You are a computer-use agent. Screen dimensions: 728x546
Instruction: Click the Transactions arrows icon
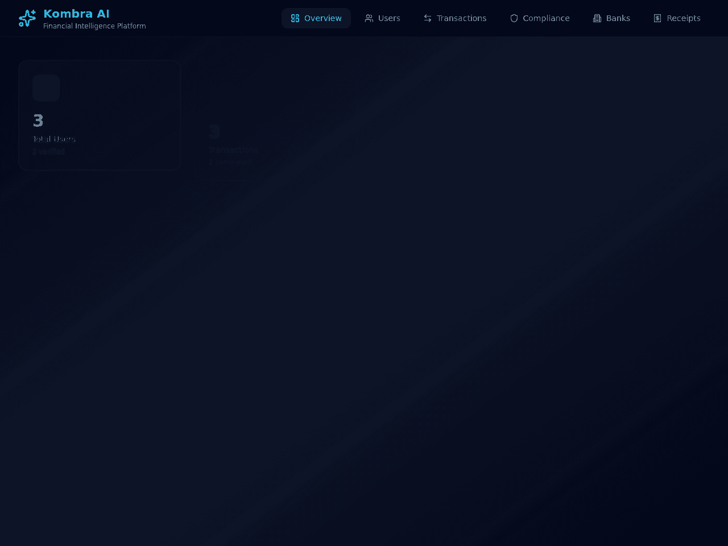pyautogui.click(x=428, y=18)
